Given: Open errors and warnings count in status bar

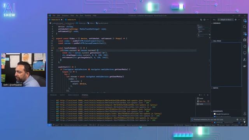Looking at the screenshot, I should (x=93, y=125).
